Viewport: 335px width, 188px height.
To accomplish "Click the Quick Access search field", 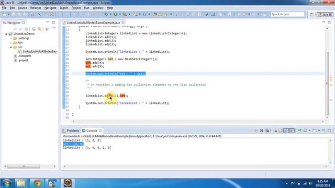I will [x=287, y=14].
